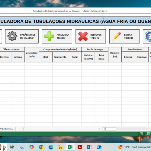Click the green plus Adicionar Trecho icon

49,36
